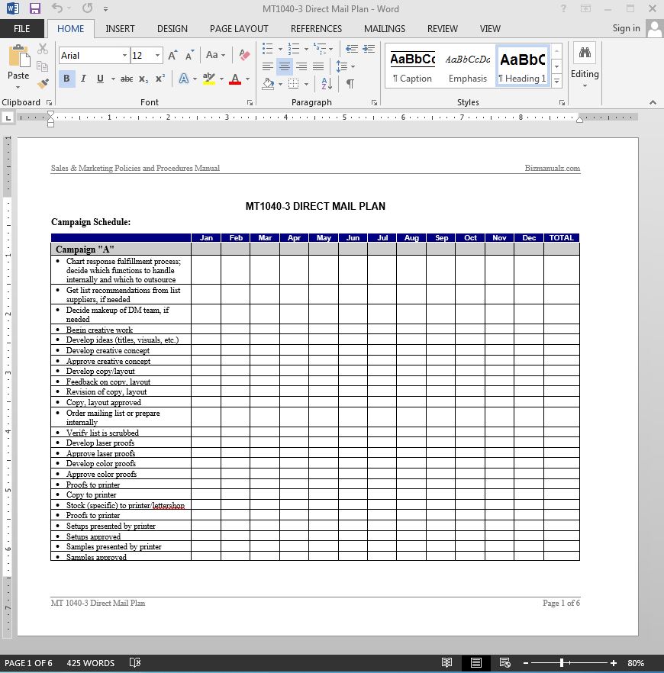This screenshot has height=673, width=664.
Task: Open Bullets list dropdown arrow
Action: (280, 49)
